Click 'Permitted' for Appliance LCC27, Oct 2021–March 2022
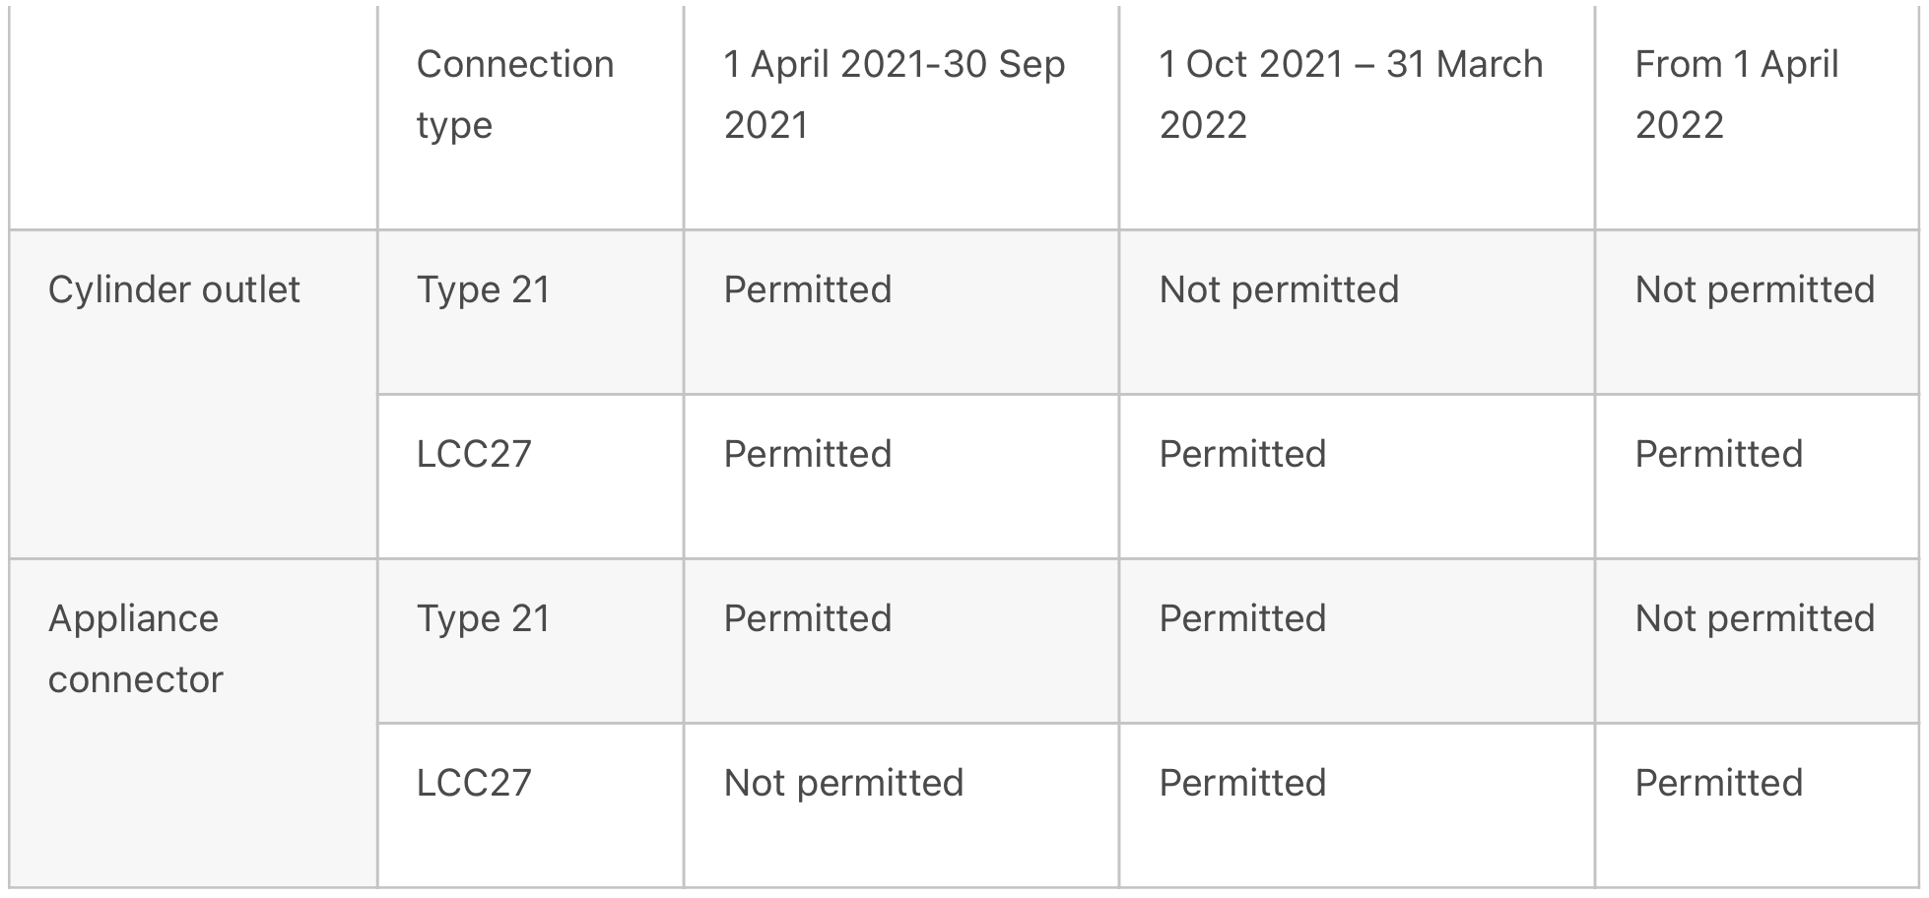Image resolution: width=1929 pixels, height=898 pixels. pyautogui.click(x=1242, y=783)
